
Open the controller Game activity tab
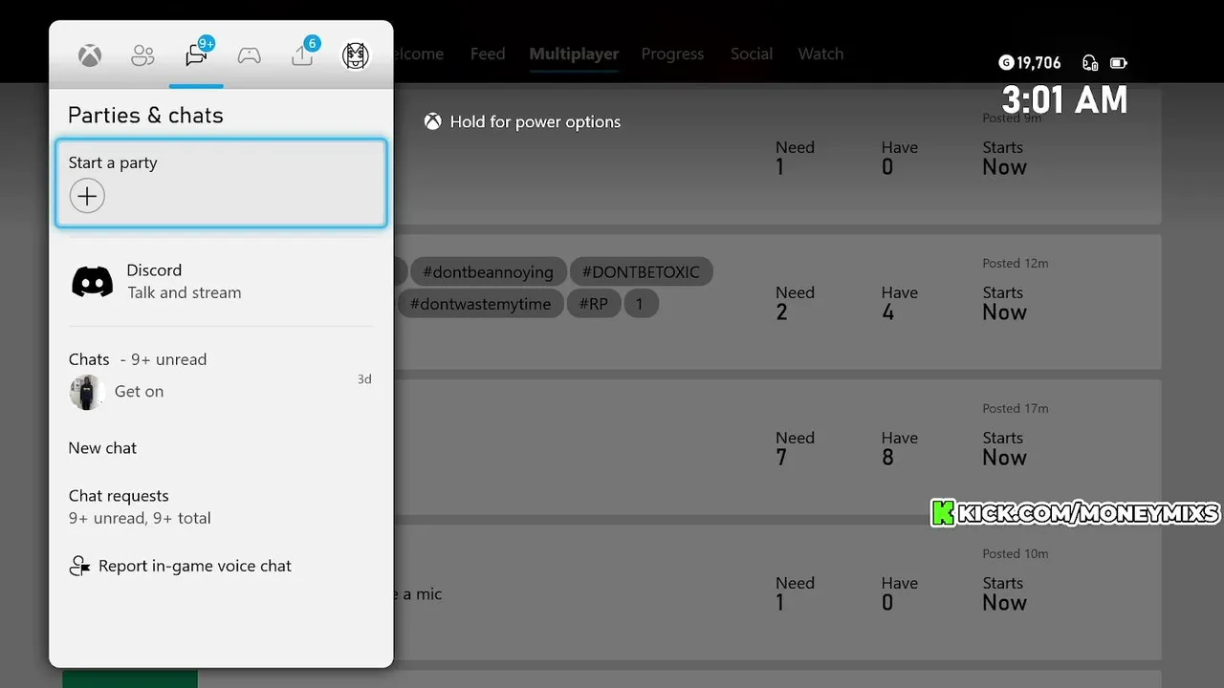pos(250,55)
